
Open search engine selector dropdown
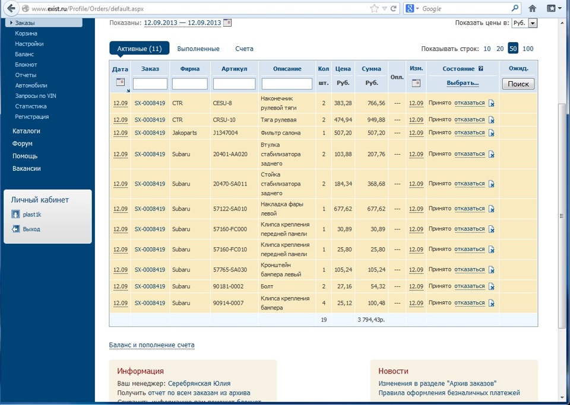click(x=412, y=8)
